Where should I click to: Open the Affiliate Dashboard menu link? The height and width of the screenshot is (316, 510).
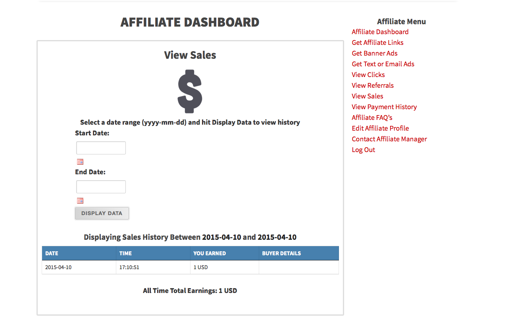pyautogui.click(x=380, y=32)
